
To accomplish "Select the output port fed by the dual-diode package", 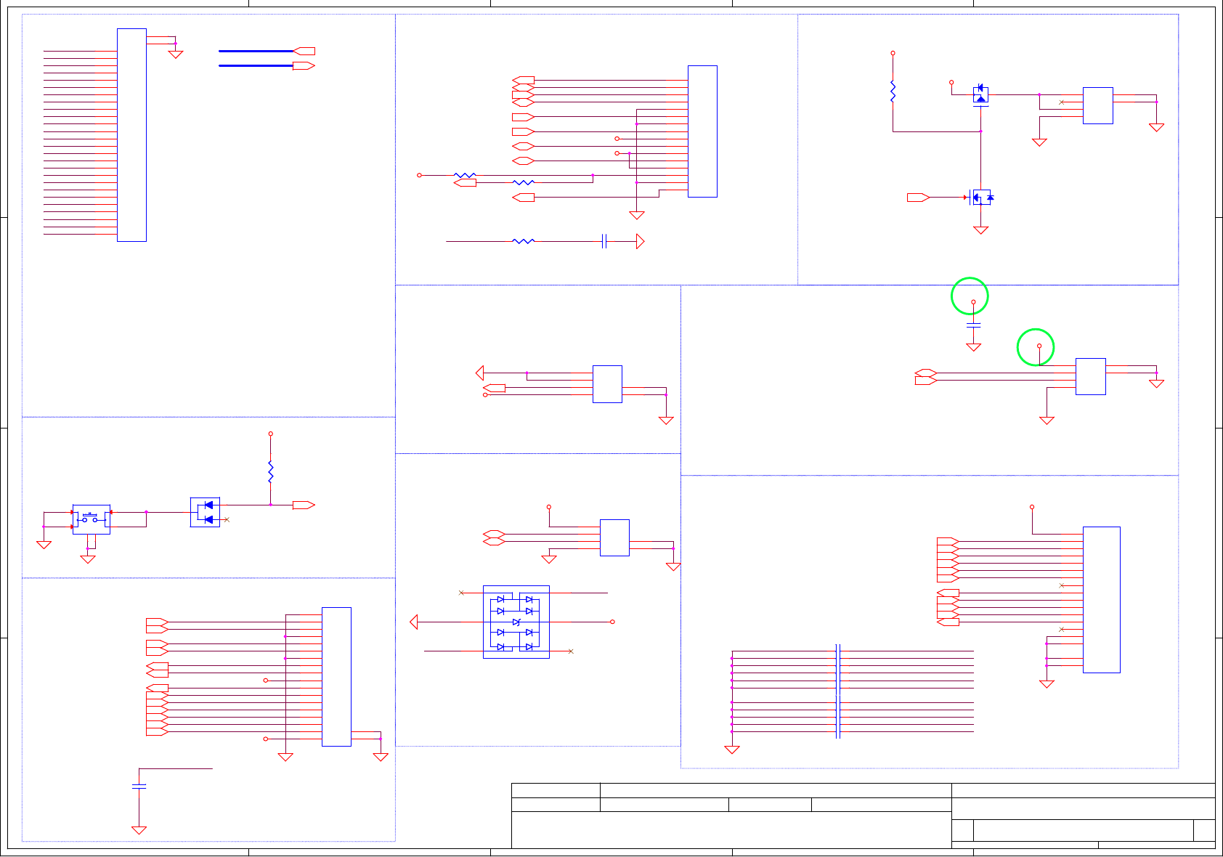I will point(304,505).
